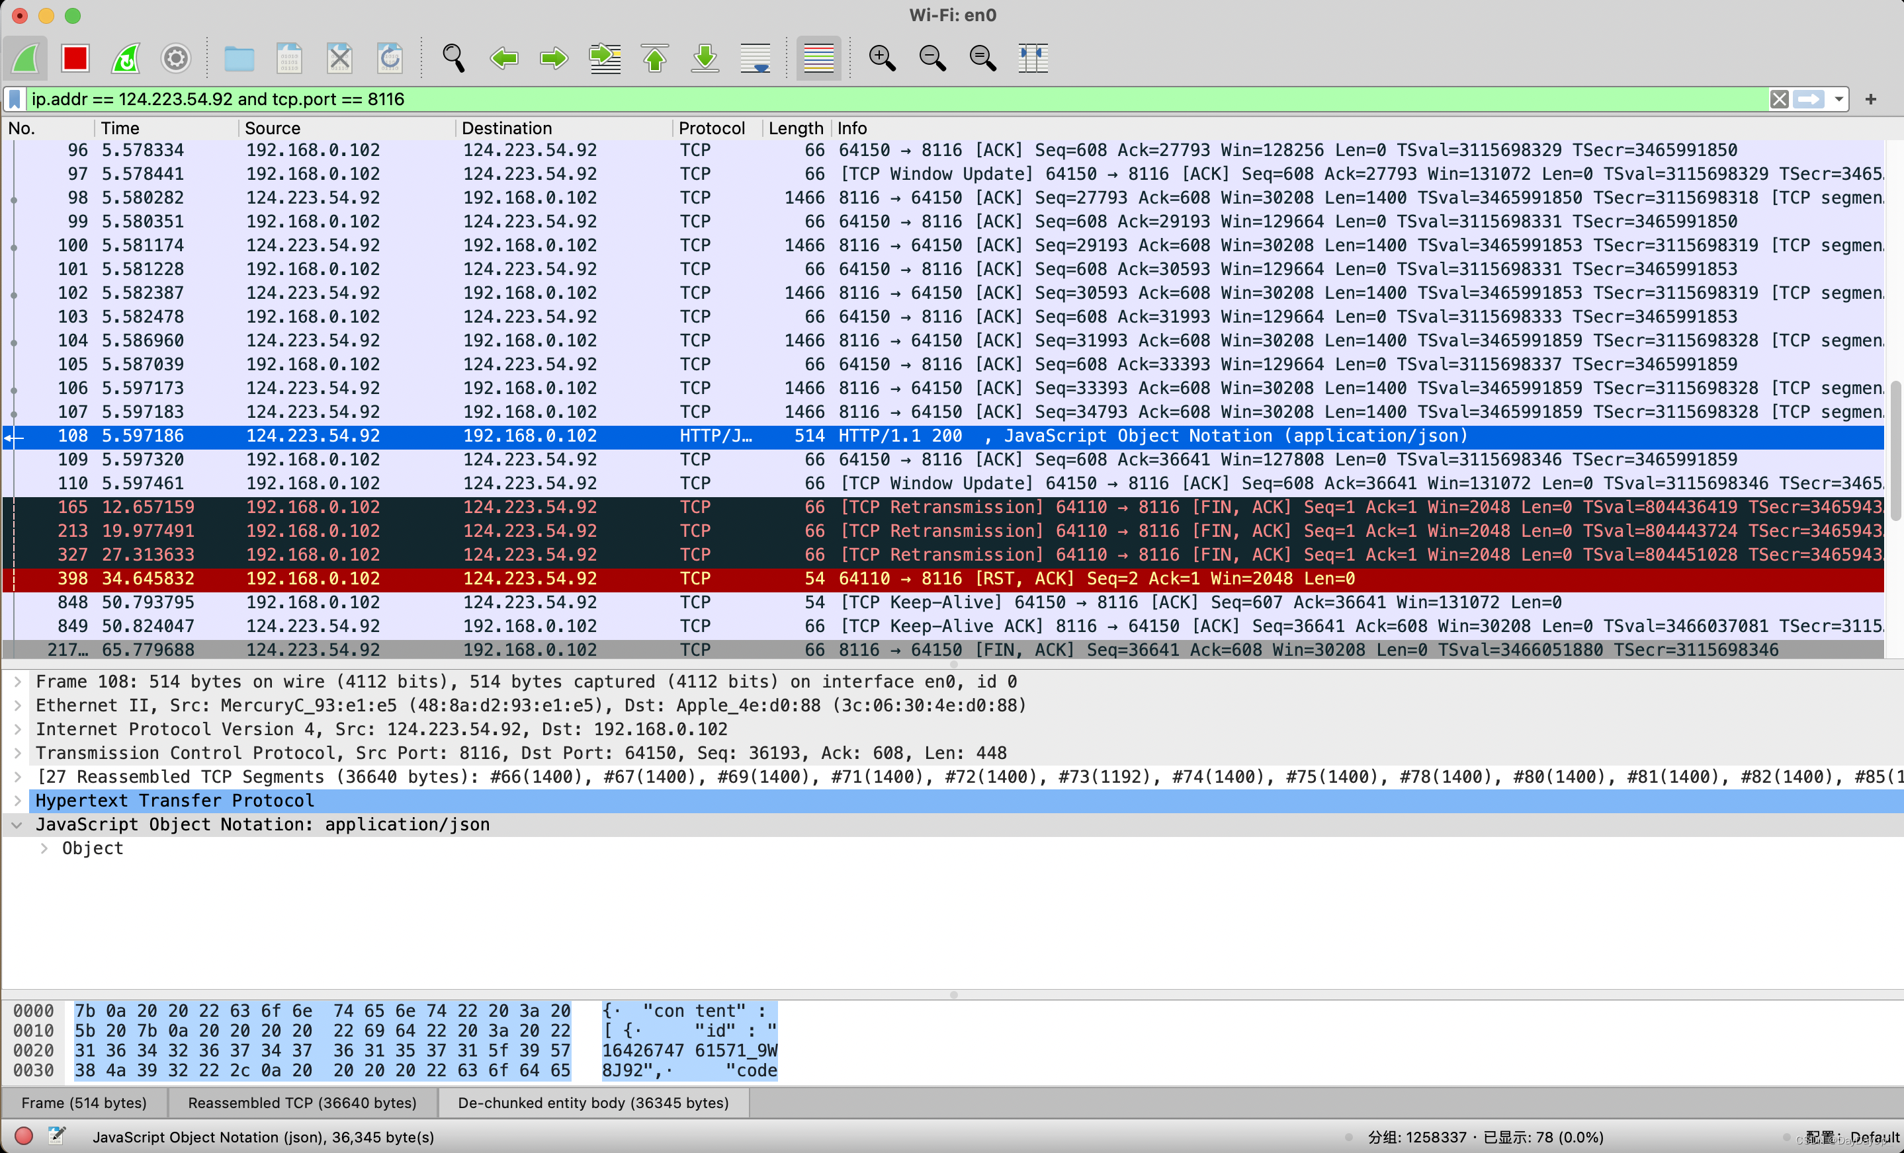Open capture options gear

tap(175, 58)
